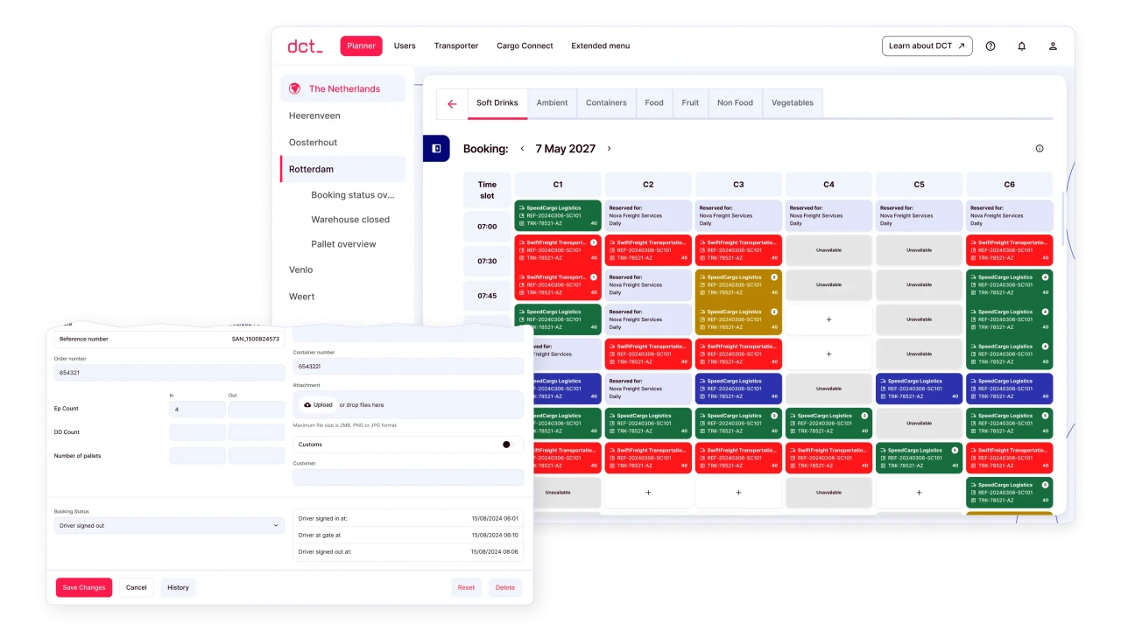Open the Booking Status dropdown
Image resolution: width=1121 pixels, height=631 pixels.
(x=169, y=526)
